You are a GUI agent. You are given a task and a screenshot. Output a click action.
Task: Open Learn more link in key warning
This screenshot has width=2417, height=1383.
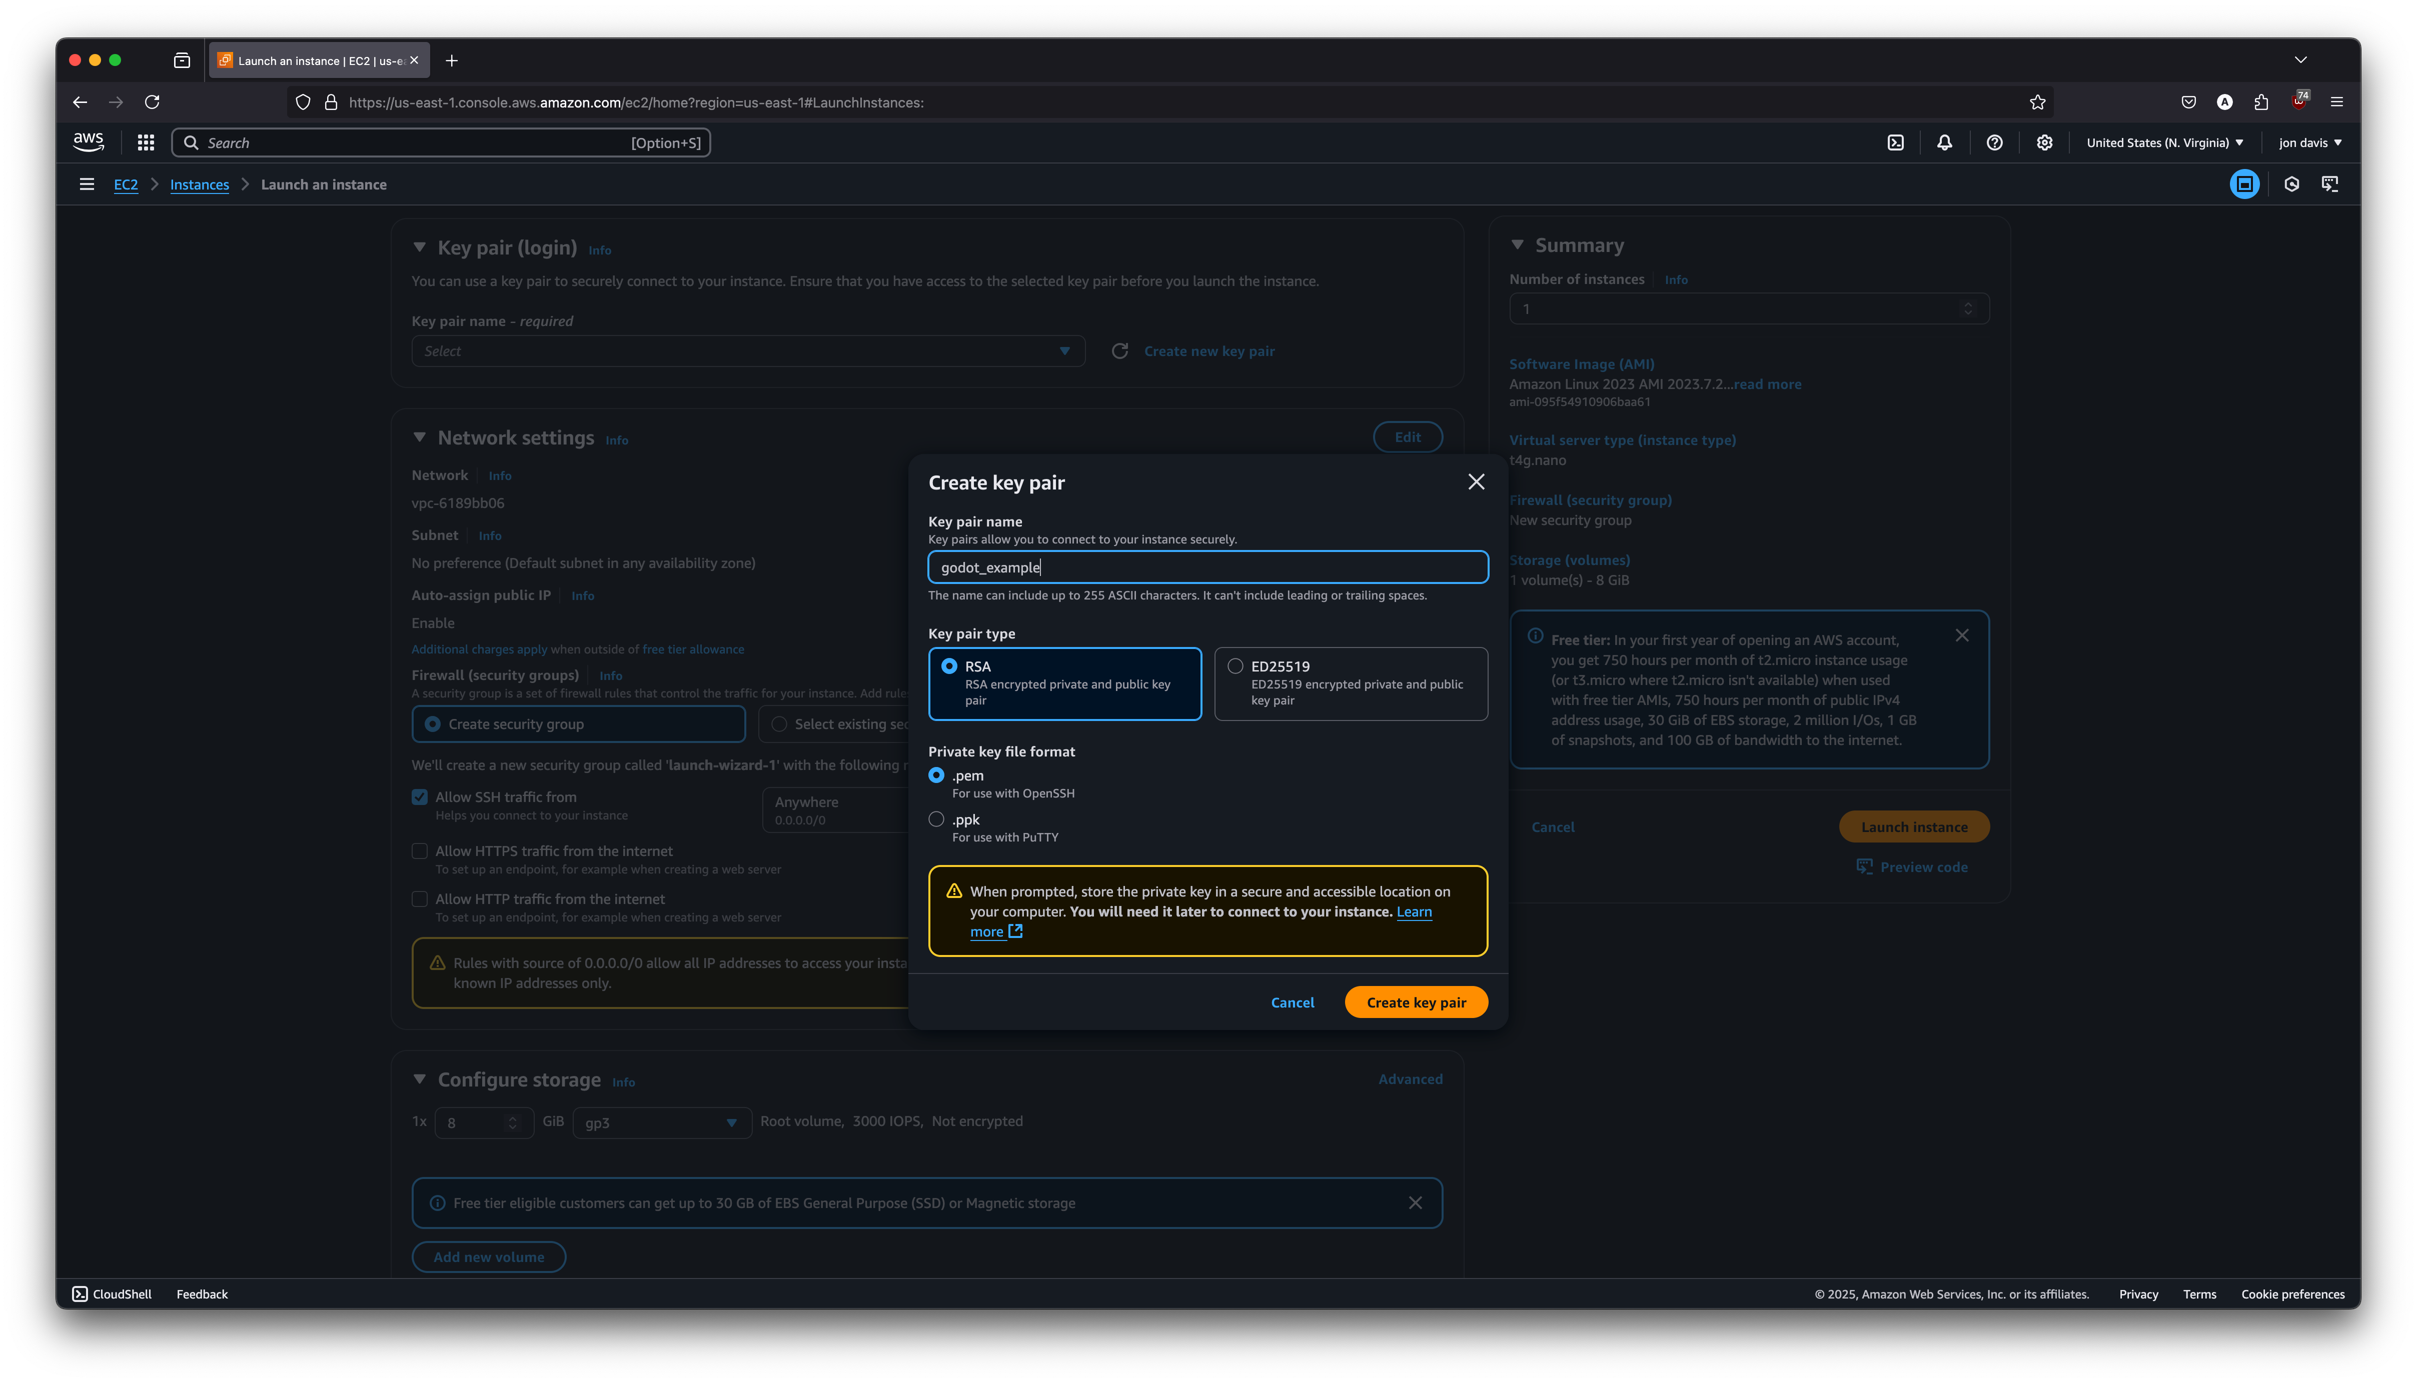click(1414, 912)
